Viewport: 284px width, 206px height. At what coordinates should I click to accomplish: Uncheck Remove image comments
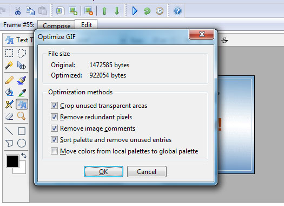54,128
